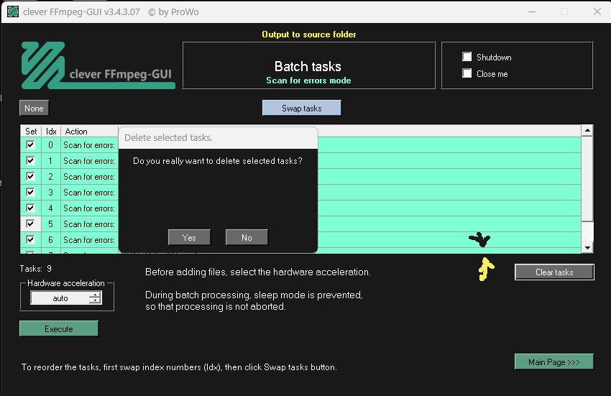Click the Action column header

pos(90,132)
